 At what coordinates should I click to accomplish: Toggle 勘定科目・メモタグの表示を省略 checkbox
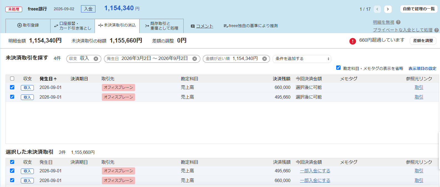tap(338, 68)
